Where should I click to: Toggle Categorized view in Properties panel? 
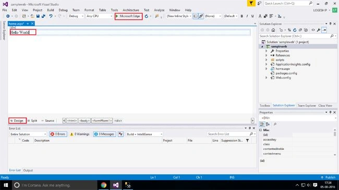click(262, 124)
